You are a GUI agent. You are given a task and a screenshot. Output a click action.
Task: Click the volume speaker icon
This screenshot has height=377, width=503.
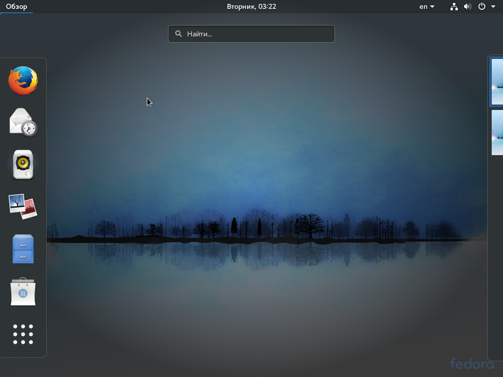pyautogui.click(x=468, y=6)
